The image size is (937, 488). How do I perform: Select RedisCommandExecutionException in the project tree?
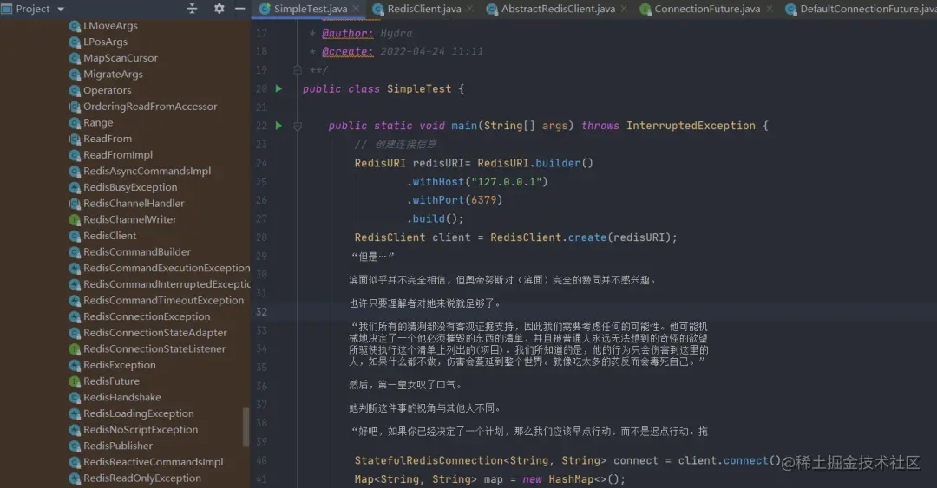pyautogui.click(x=166, y=268)
